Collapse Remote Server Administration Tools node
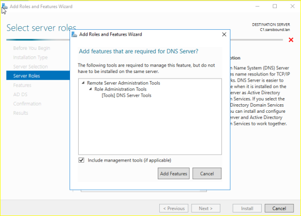 click(x=83, y=83)
